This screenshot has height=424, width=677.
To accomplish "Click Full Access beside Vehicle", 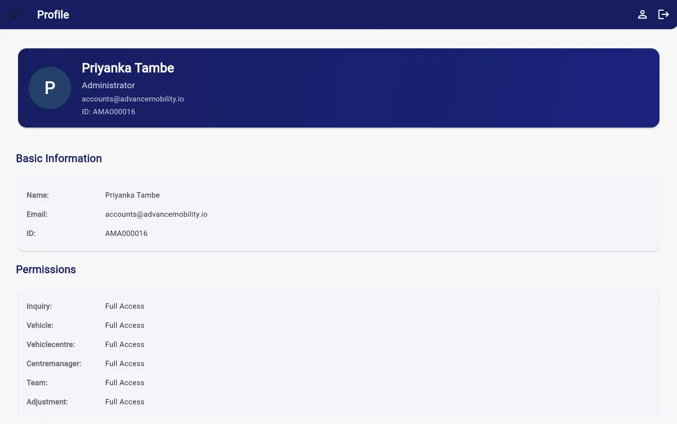I will (125, 325).
